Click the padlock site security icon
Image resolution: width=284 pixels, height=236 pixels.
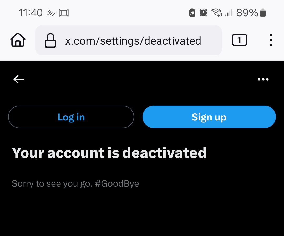tap(50, 41)
